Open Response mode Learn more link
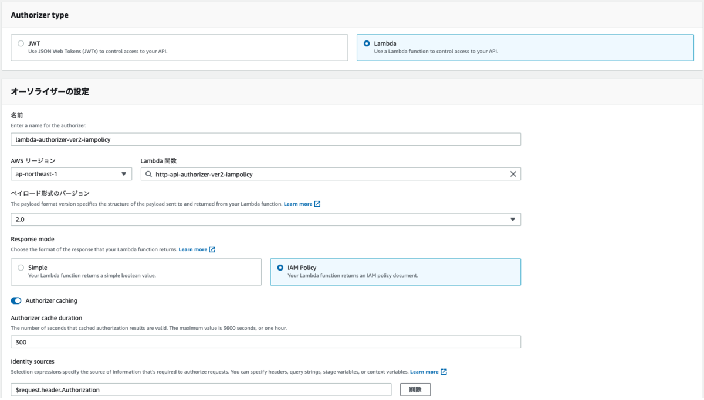The height and width of the screenshot is (400, 704). (193, 249)
